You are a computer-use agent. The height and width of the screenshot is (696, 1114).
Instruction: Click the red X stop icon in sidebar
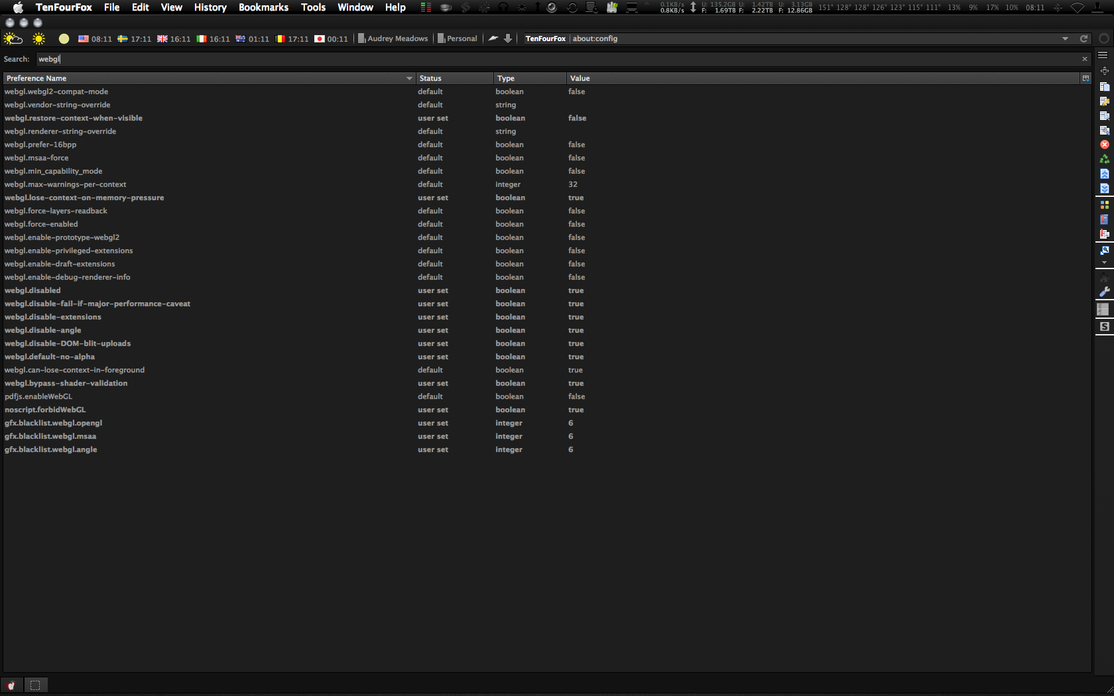(x=1104, y=145)
